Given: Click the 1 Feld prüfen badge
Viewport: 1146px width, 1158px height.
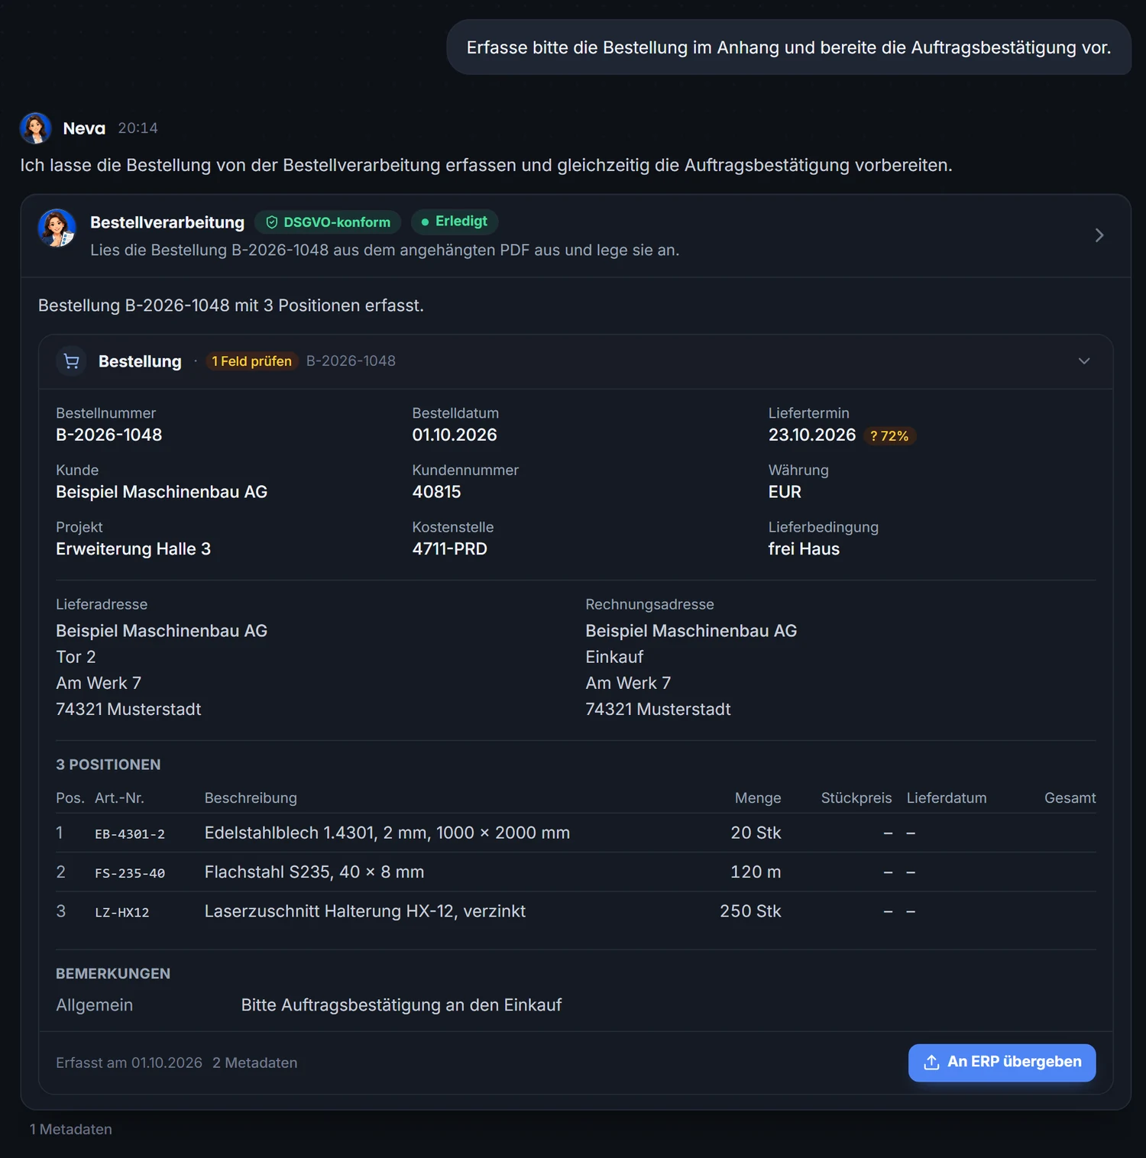Looking at the screenshot, I should (252, 361).
